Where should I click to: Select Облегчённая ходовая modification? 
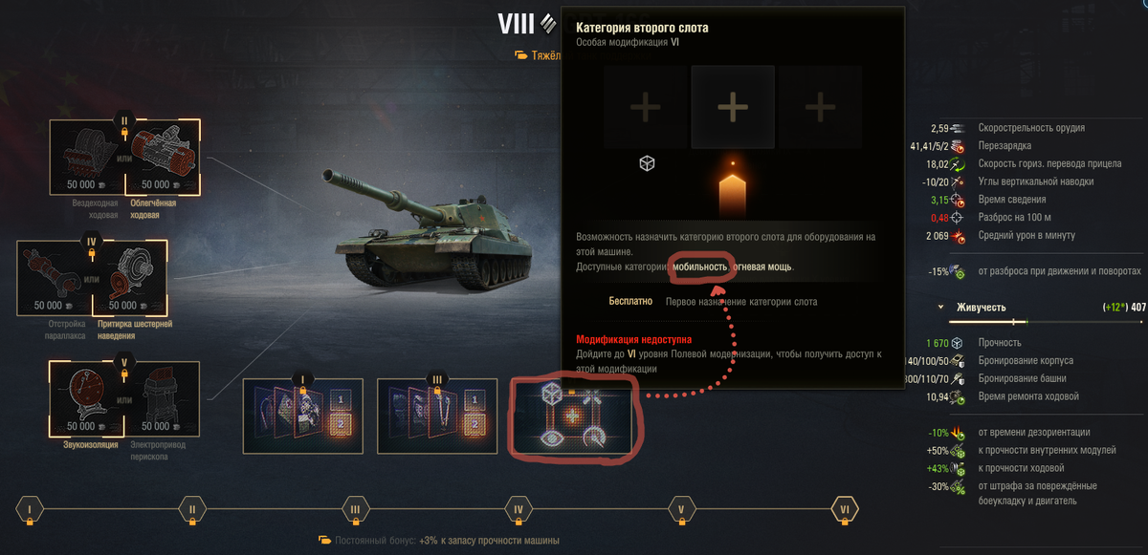(x=162, y=158)
